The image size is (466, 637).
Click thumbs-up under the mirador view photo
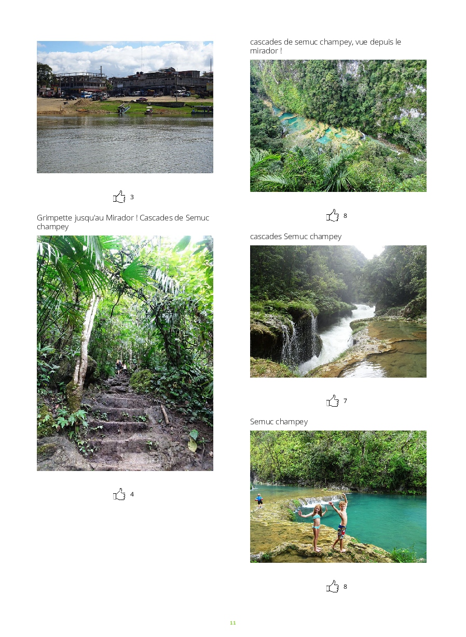point(333,215)
